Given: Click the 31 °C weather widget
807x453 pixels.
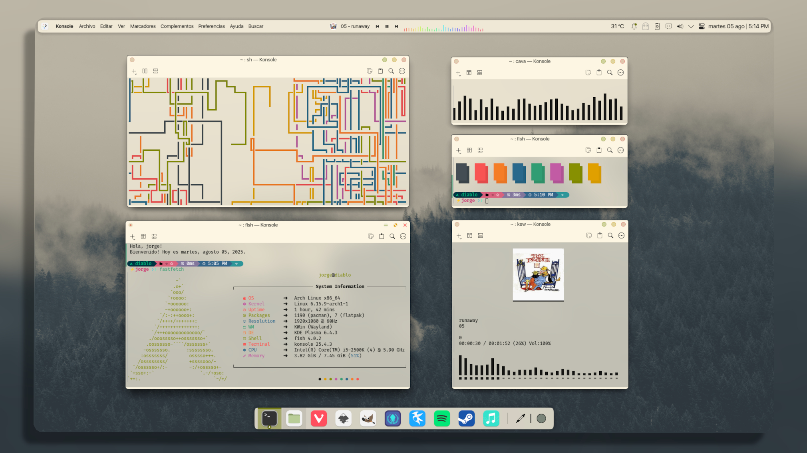Looking at the screenshot, I should tap(617, 26).
